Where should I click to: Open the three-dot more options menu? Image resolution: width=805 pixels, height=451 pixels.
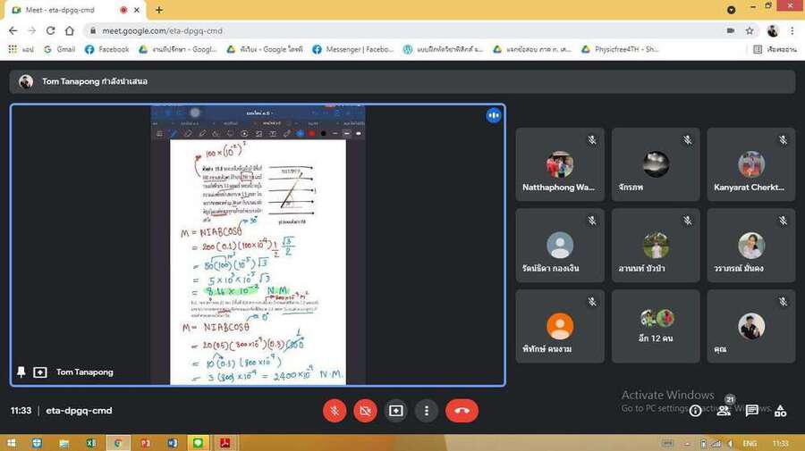[427, 411]
